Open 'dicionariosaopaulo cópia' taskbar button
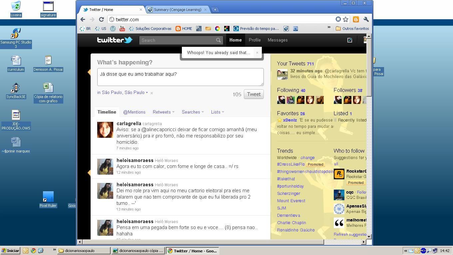The image size is (453, 255). click(138, 251)
